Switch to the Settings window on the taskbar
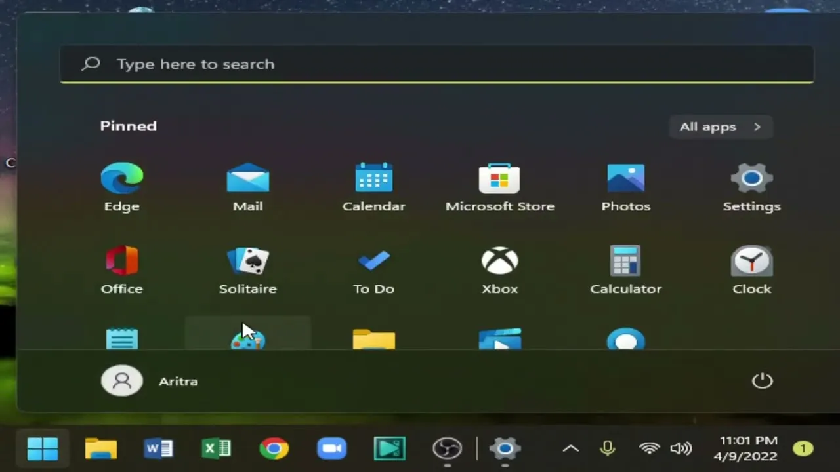 [x=505, y=449]
